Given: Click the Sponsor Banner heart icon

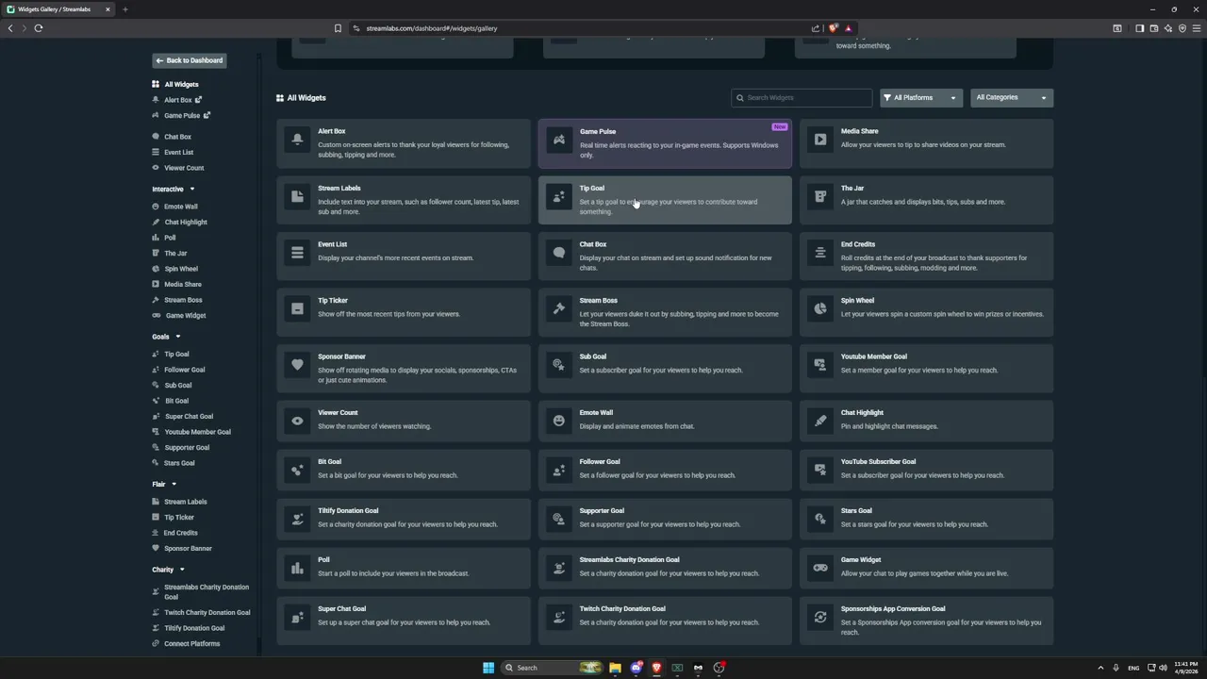Looking at the screenshot, I should click(297, 365).
